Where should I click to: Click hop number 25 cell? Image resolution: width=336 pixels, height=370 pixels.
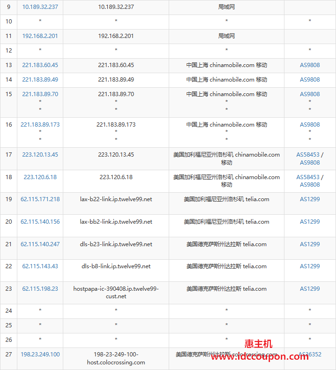(x=8, y=325)
